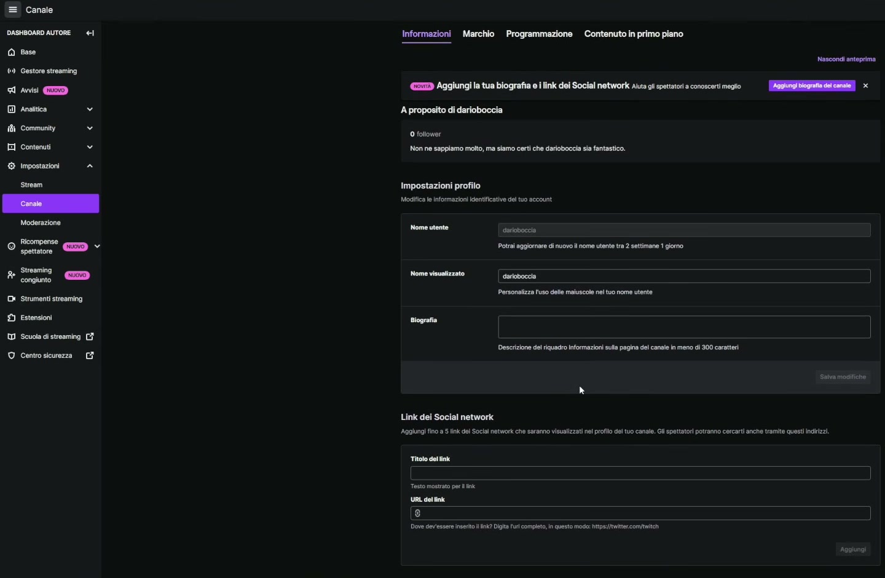
Task: Click the 'Impostazioni profilo' heading
Action: tap(441, 186)
